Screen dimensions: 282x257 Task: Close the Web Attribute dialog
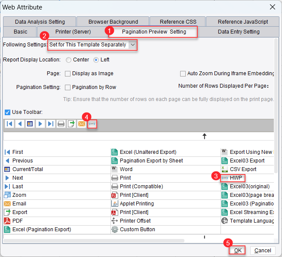pyautogui.click(x=273, y=7)
